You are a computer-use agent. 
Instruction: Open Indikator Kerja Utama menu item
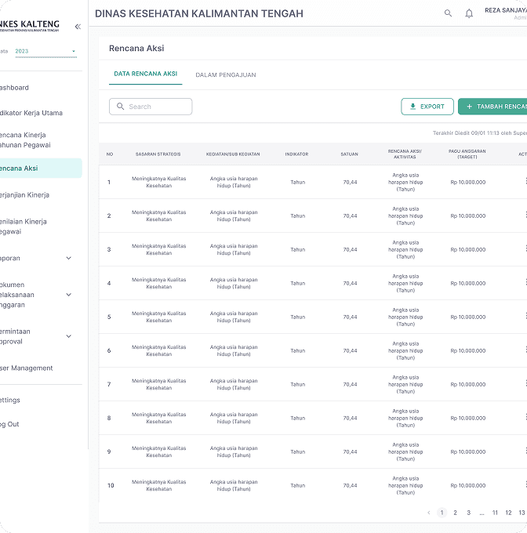(31, 113)
